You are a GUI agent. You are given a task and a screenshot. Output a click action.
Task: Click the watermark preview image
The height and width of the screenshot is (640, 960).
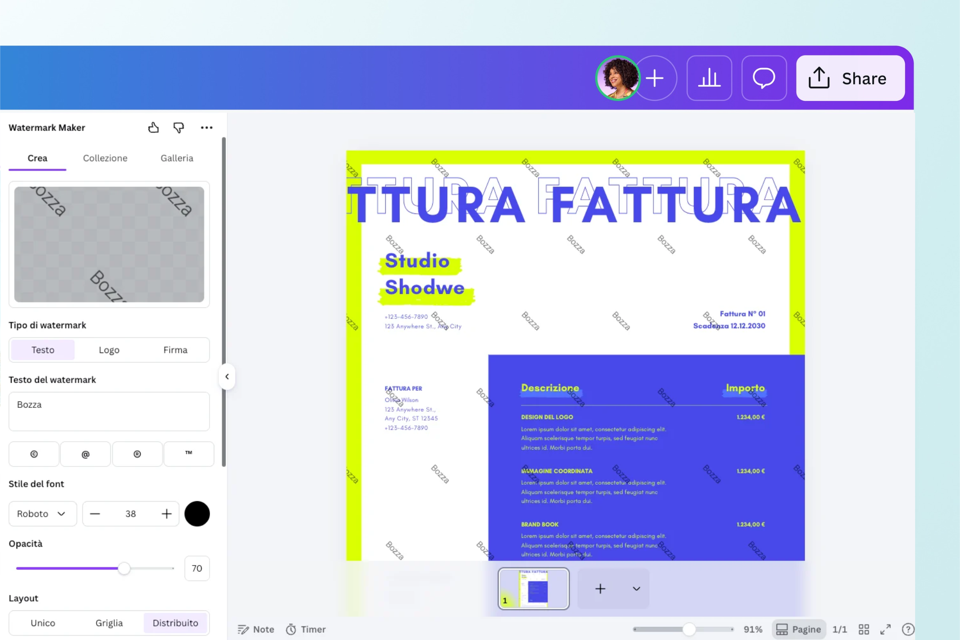[x=109, y=244]
